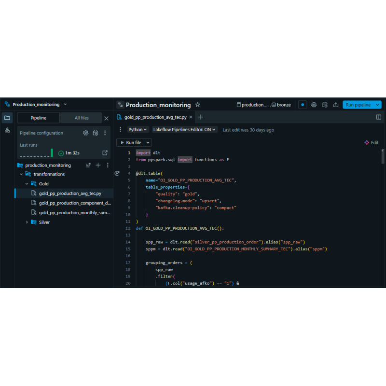This screenshot has height=386, width=386.
Task: Click the share/export icon next to Run pipeline
Action: tap(336, 105)
